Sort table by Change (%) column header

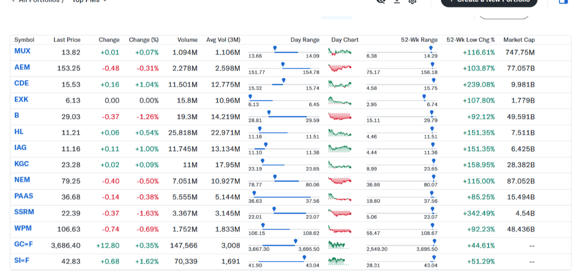[143, 40]
